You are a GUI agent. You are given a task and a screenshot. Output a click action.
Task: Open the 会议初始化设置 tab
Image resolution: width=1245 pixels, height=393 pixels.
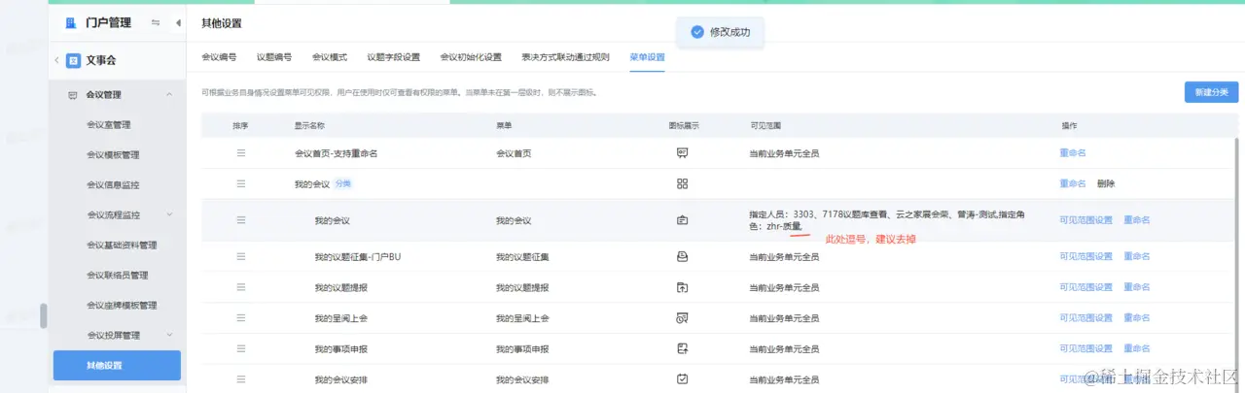click(x=471, y=57)
